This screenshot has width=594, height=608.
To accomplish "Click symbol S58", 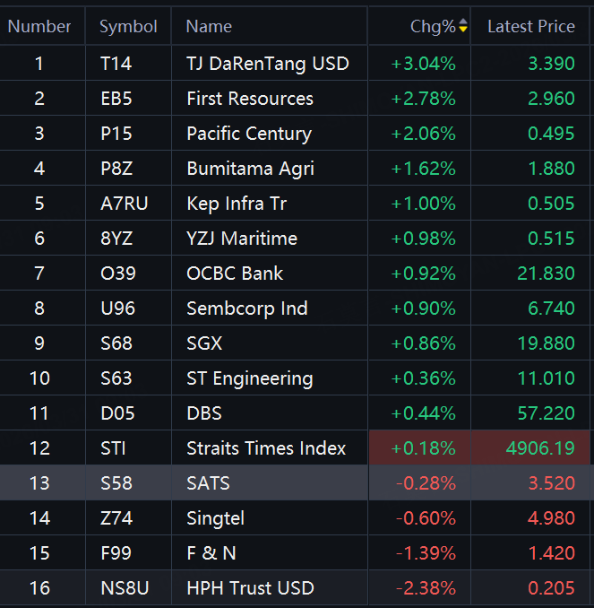I will pyautogui.click(x=116, y=482).
